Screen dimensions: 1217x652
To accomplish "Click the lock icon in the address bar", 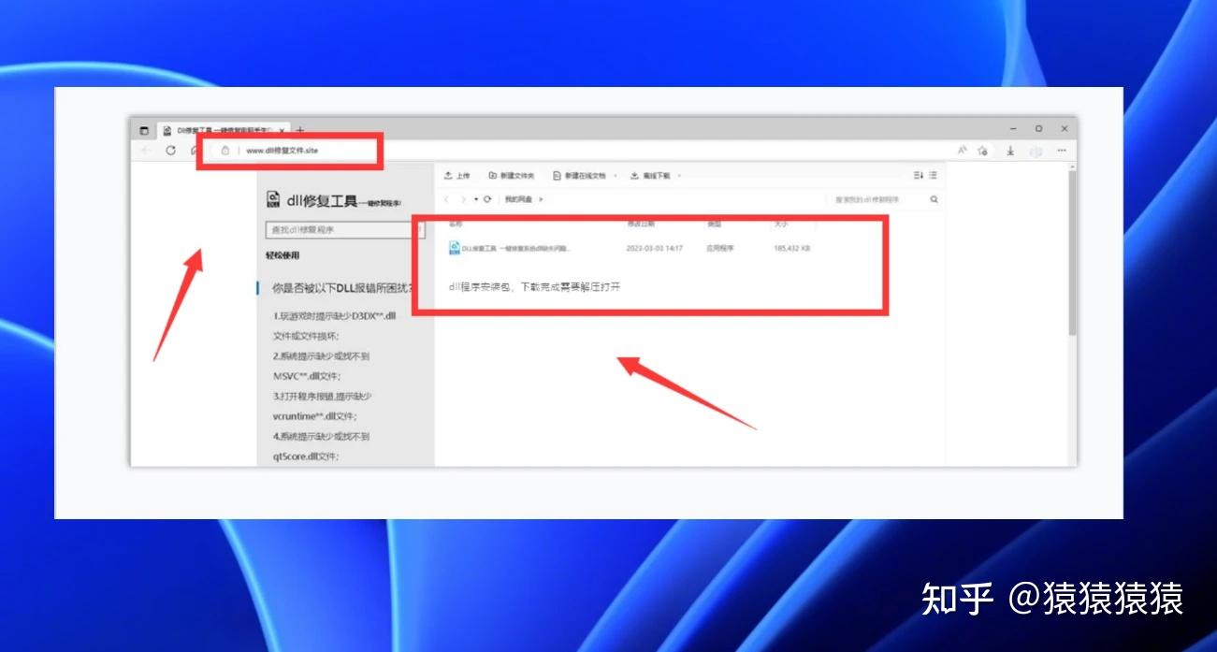I will pyautogui.click(x=225, y=150).
